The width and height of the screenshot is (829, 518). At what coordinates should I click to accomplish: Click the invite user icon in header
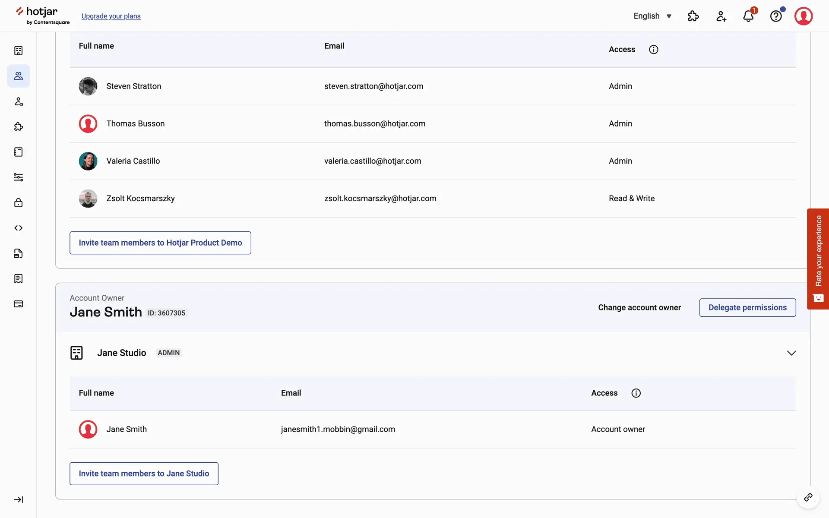click(721, 16)
